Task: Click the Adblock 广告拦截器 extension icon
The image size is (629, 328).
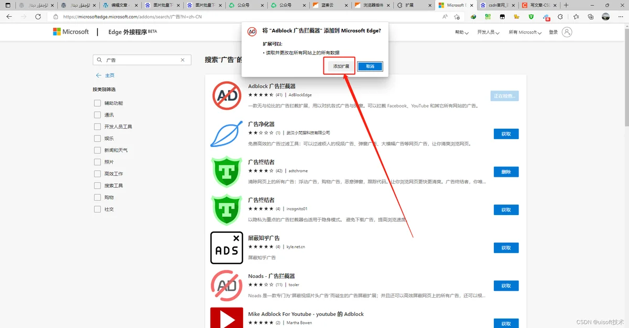Action: pyautogui.click(x=226, y=95)
